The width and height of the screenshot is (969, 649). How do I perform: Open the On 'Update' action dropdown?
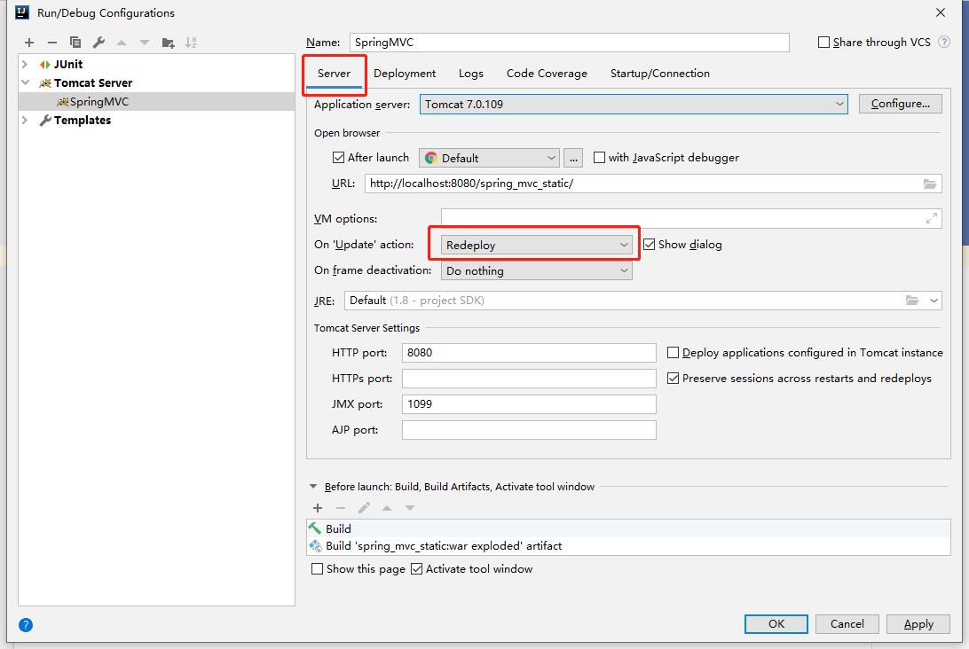tap(536, 246)
